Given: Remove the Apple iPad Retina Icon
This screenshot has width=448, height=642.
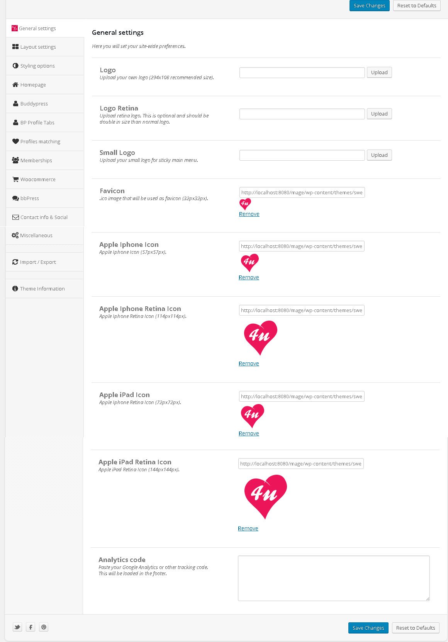Looking at the screenshot, I should [248, 528].
